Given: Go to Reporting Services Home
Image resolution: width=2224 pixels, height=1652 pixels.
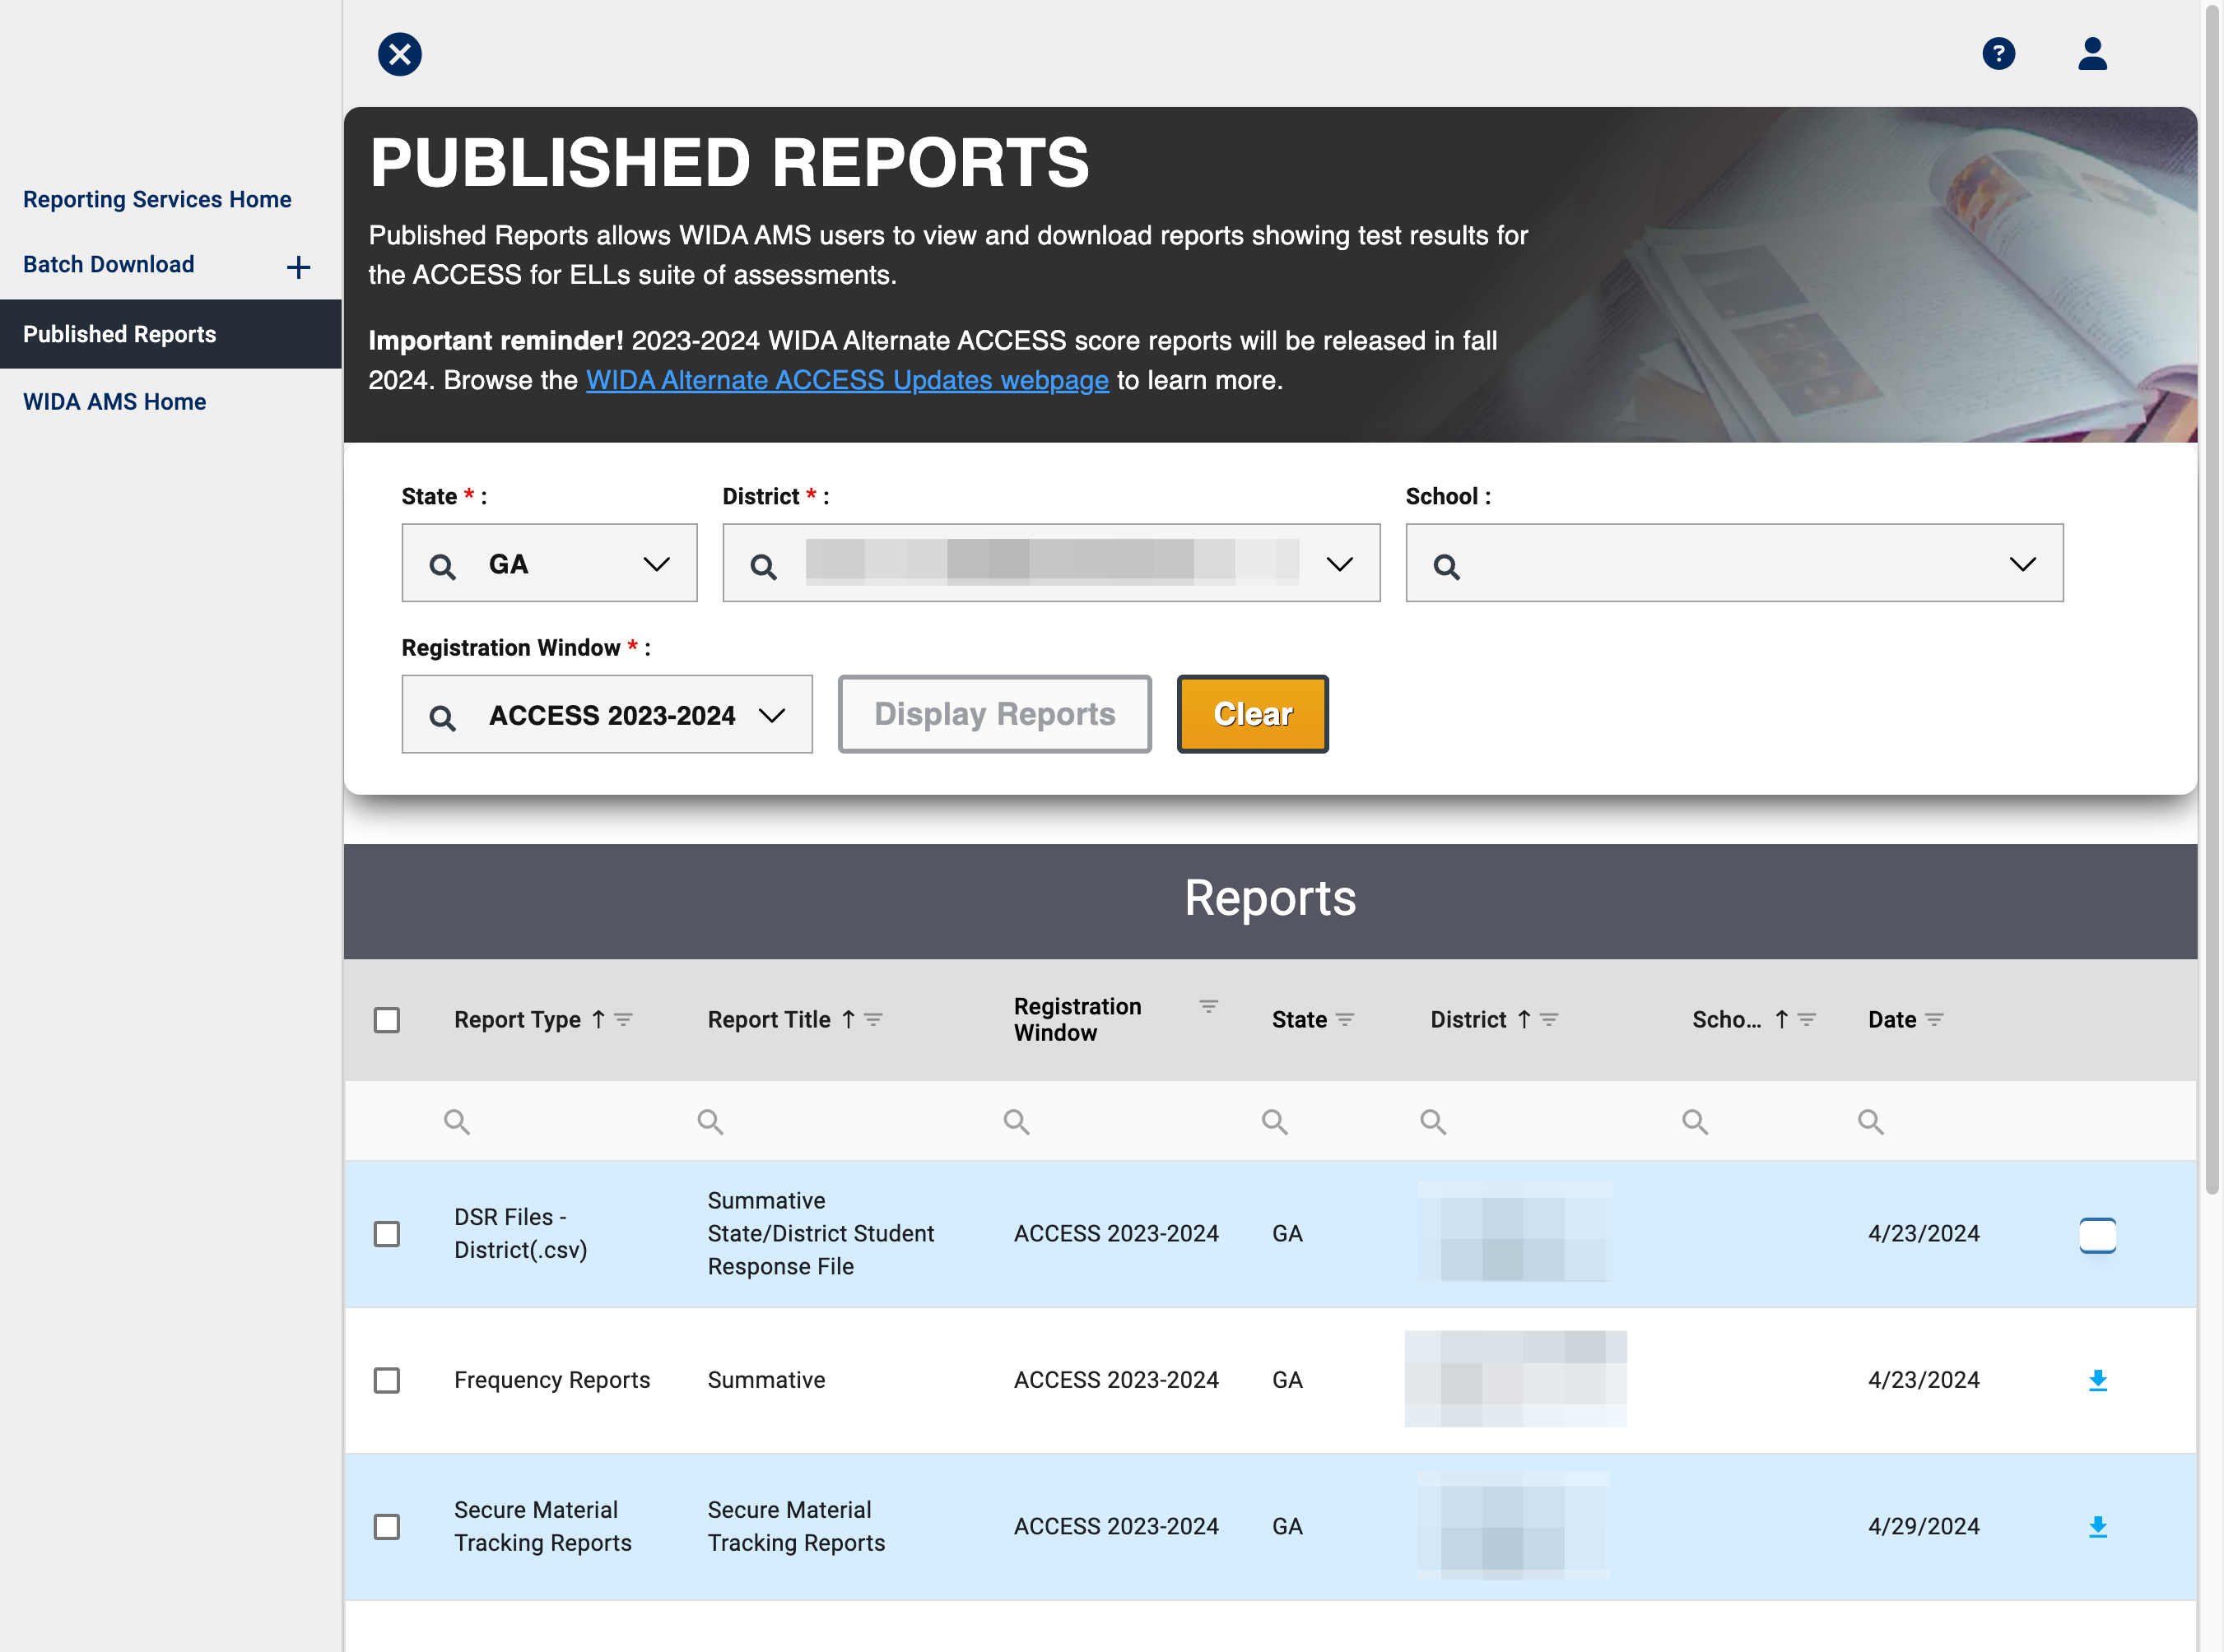Looking at the screenshot, I should (157, 199).
